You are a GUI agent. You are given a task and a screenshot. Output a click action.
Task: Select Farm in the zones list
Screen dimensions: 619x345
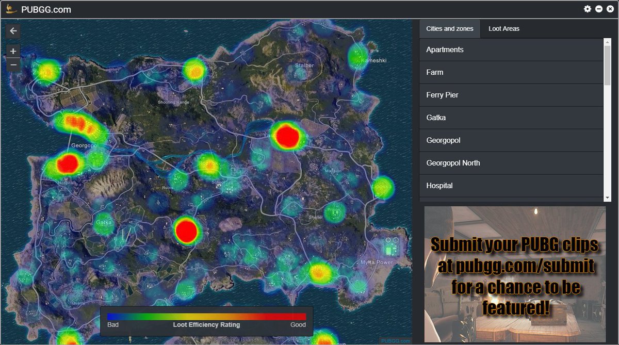[511, 72]
